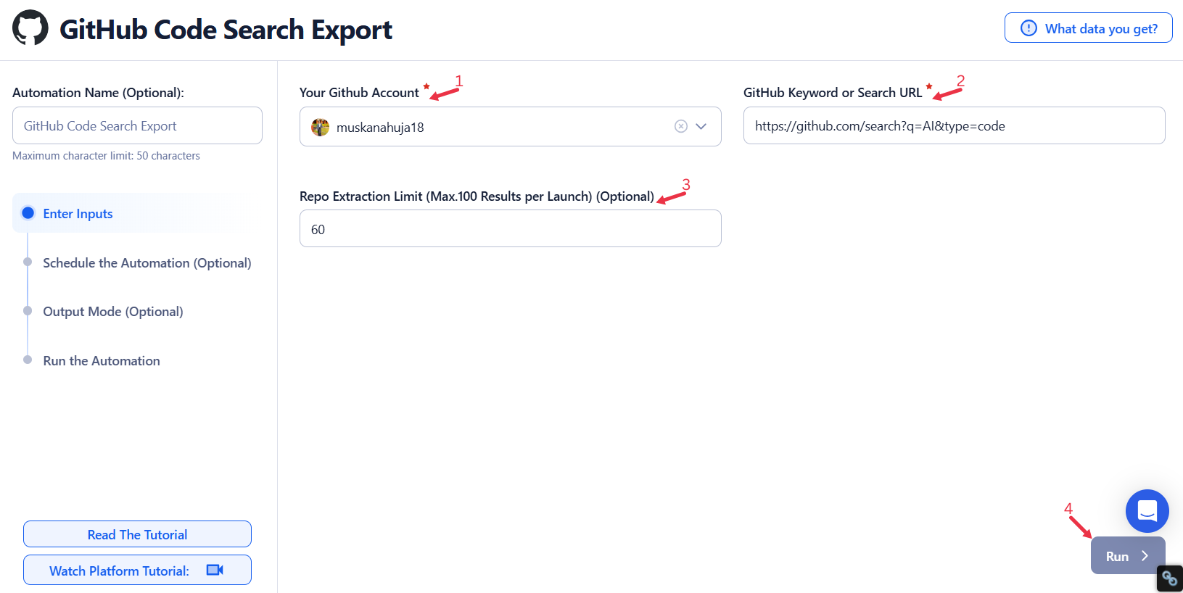Click the video camera icon beside Watch Platform Tutorial
The width and height of the screenshot is (1183, 593).
click(215, 570)
